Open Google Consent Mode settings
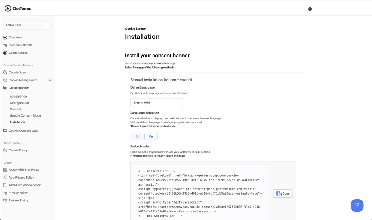 click(25, 116)
